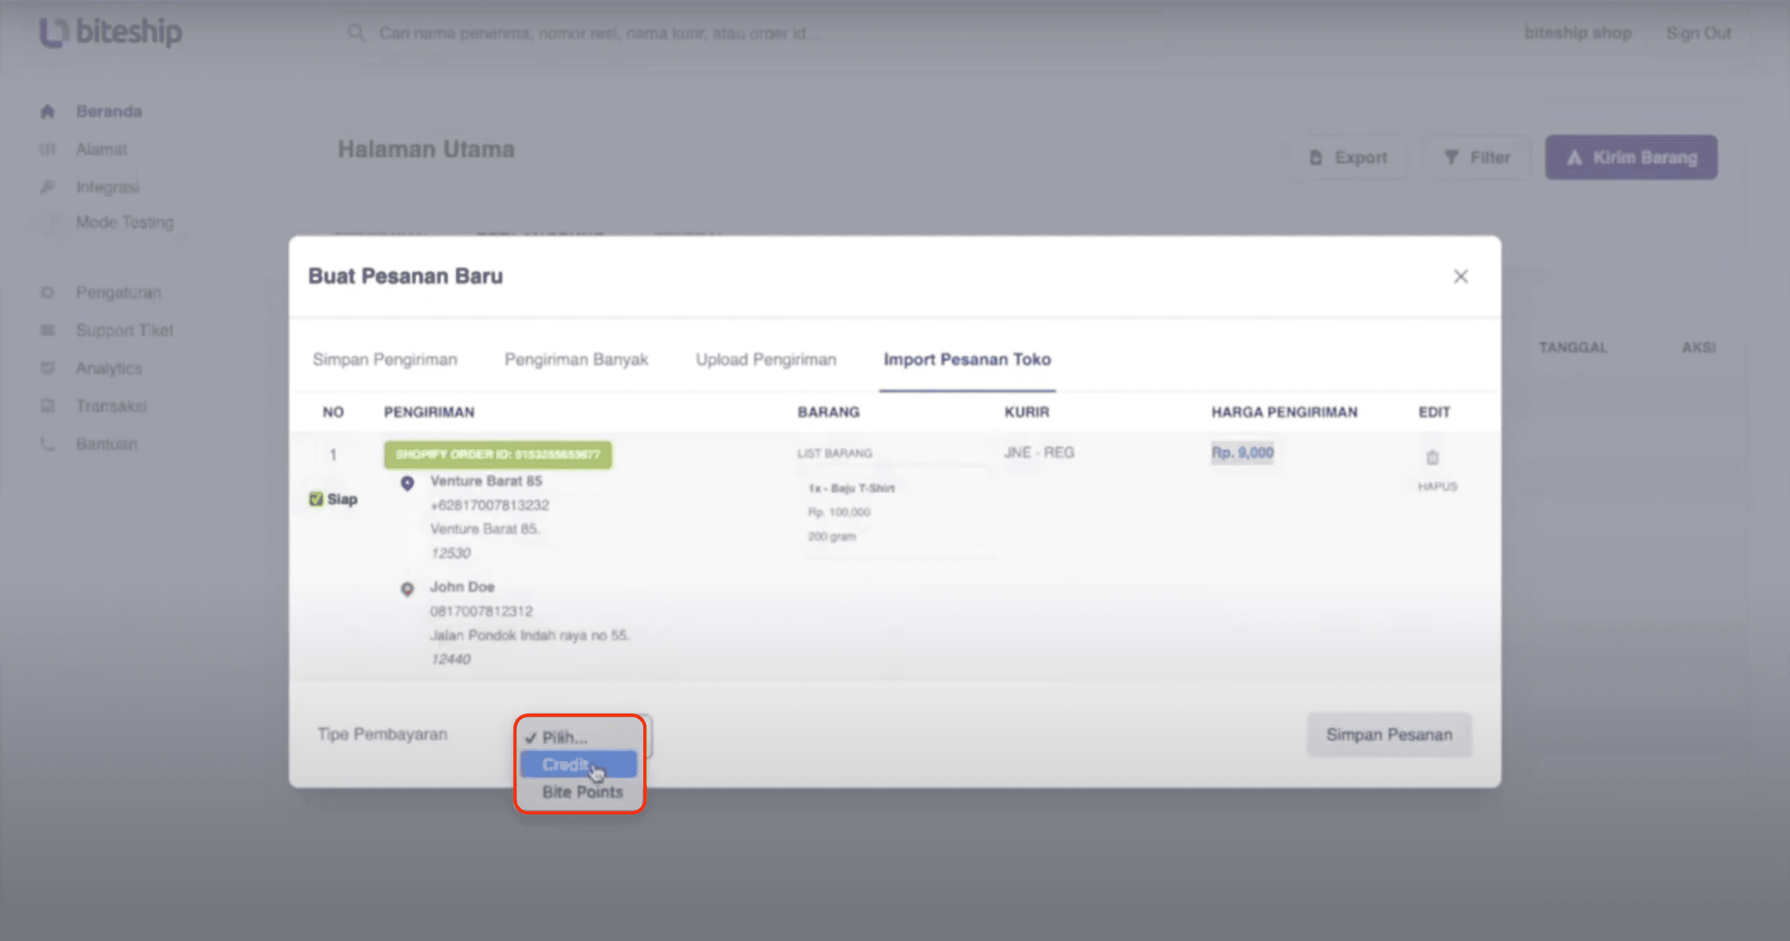Click the Hapus trash icon
This screenshot has height=941, width=1790.
1432,458
